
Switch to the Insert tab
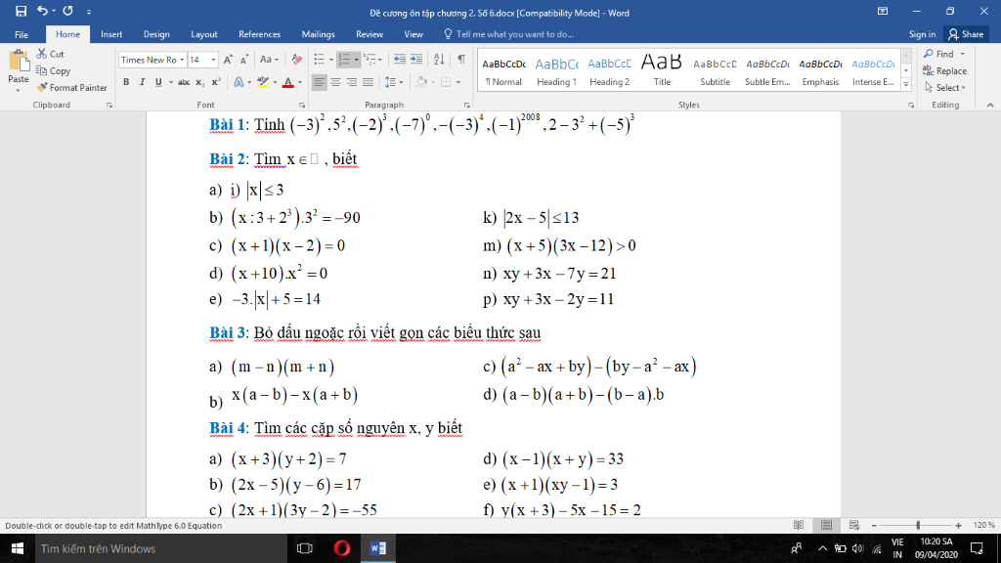tap(111, 34)
